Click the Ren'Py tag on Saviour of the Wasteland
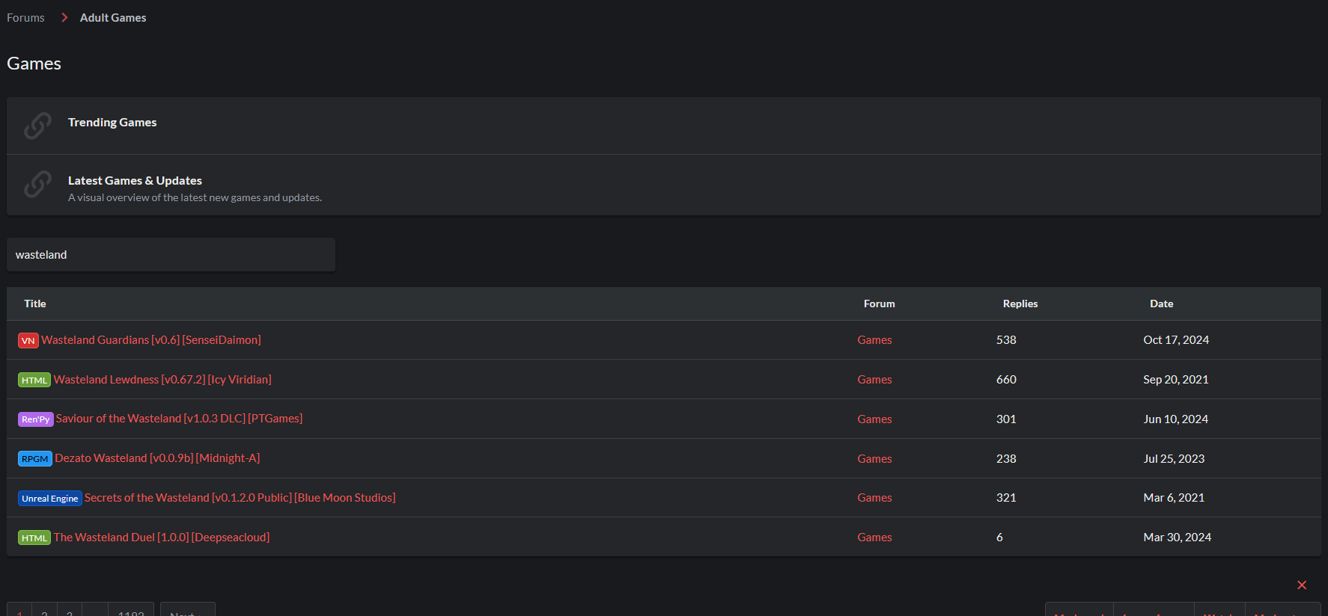Viewport: 1328px width, 616px height. click(x=35, y=419)
